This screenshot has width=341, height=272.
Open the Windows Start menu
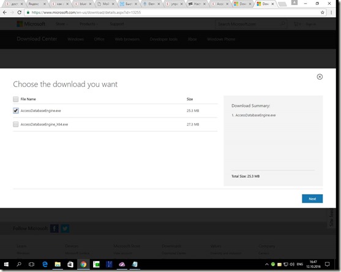(6, 264)
